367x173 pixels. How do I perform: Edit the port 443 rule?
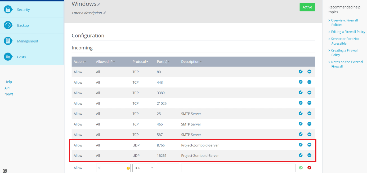[301, 82]
